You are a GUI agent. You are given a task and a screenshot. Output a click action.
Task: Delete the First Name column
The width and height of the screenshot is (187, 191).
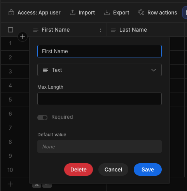79,170
